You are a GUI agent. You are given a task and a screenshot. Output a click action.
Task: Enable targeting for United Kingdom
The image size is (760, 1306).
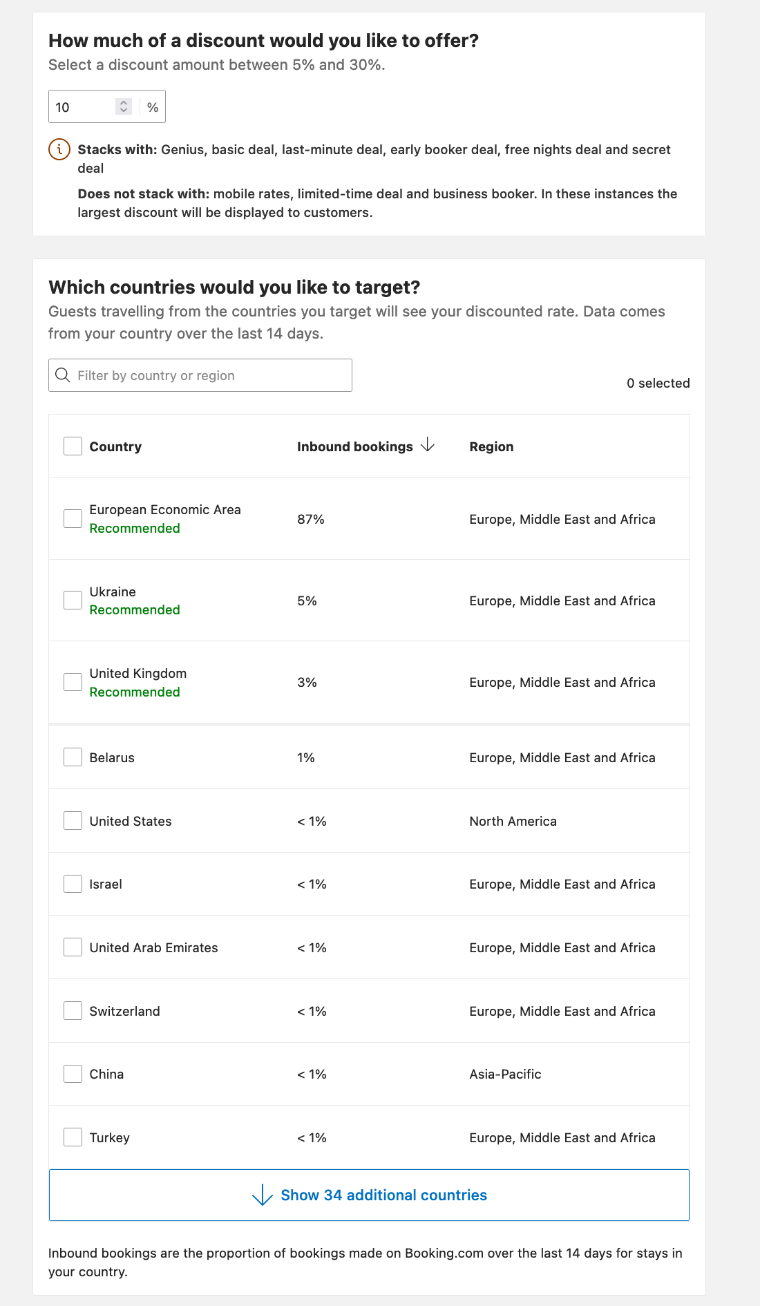pos(73,681)
